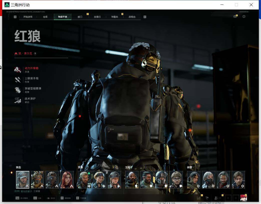
Task: Go to the 交易行 tab
Action: click(x=97, y=17)
